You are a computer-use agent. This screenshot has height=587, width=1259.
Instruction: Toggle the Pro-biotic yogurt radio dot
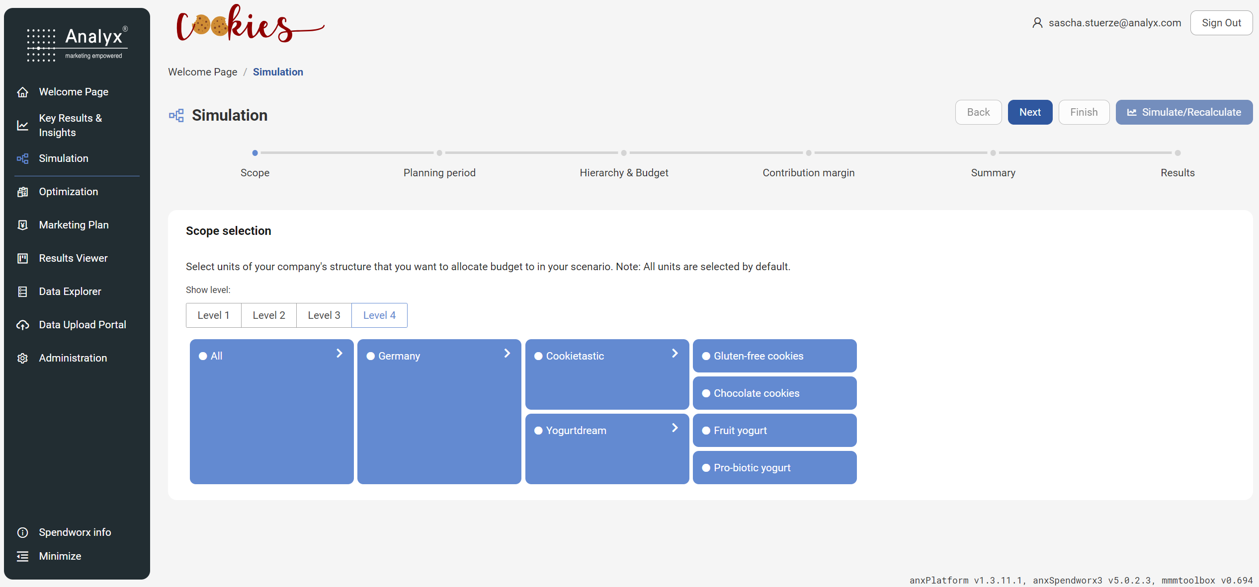pyautogui.click(x=706, y=468)
